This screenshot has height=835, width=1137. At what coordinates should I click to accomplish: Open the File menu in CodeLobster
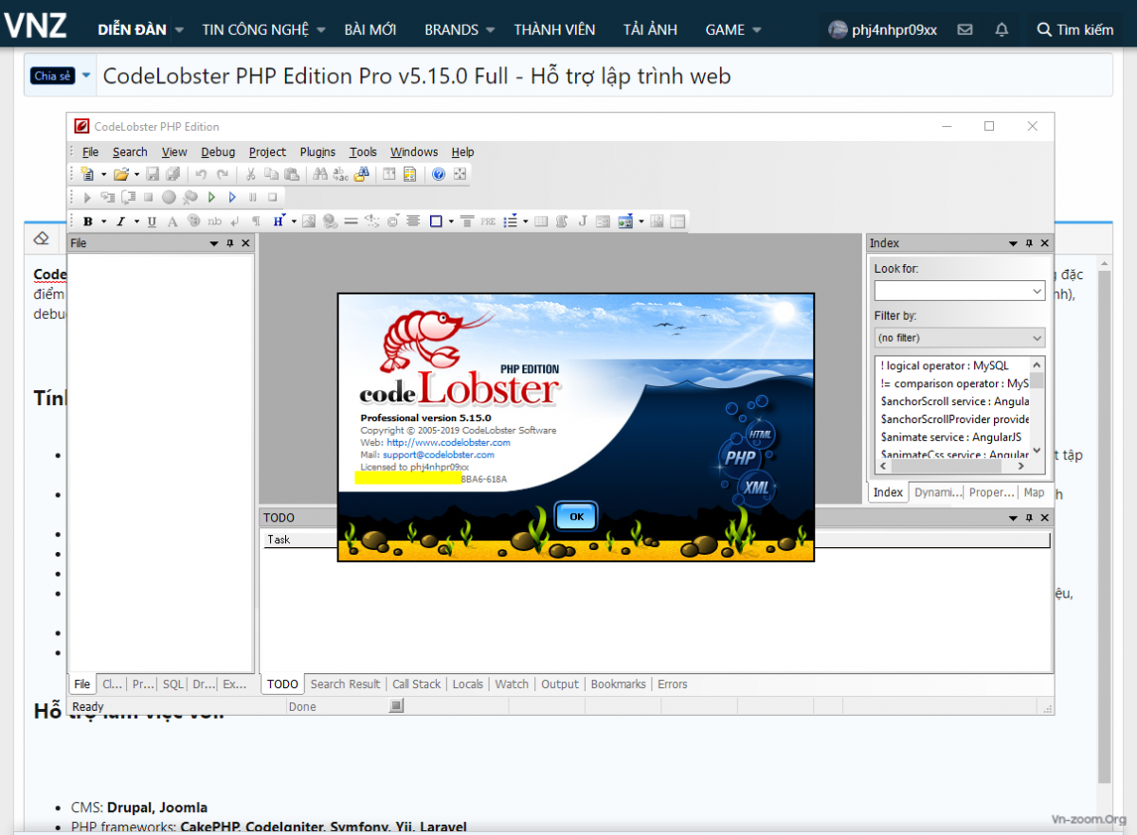point(90,151)
